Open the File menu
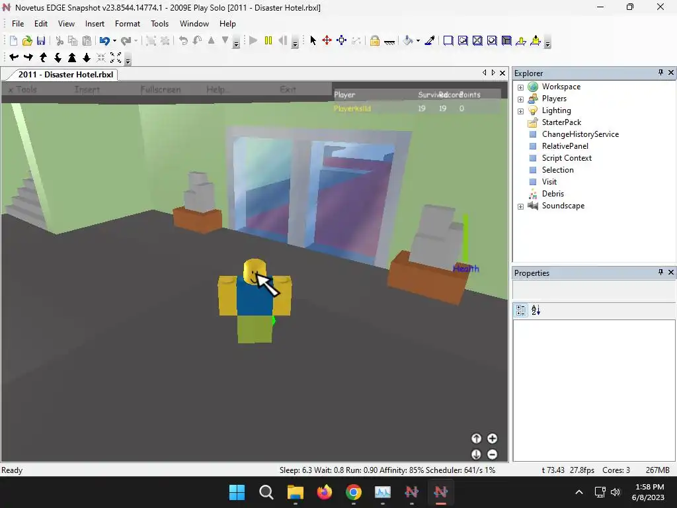The height and width of the screenshot is (508, 677). click(18, 24)
